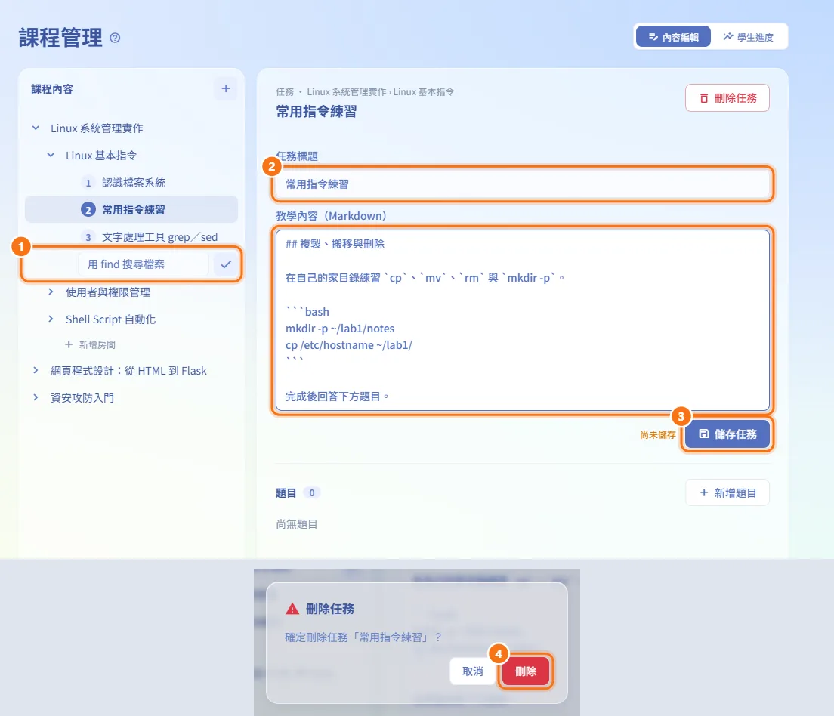This screenshot has width=834, height=716.
Task: Click 網頁程式設計:從 HTML 到 Flask label
Action: click(128, 371)
